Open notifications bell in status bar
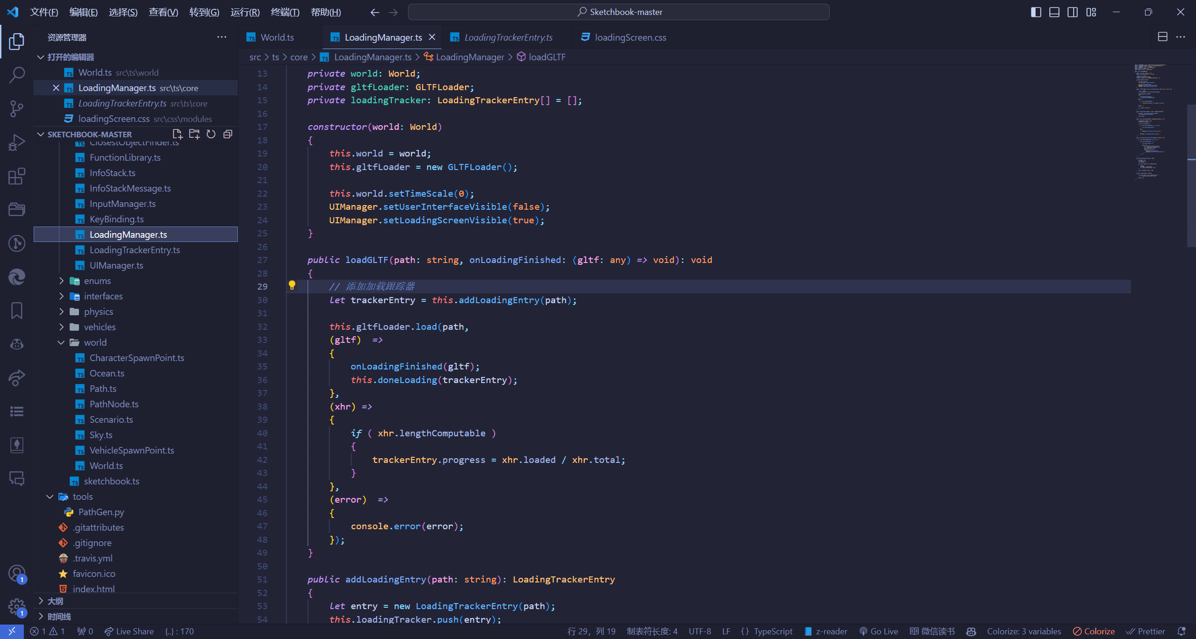The width and height of the screenshot is (1196, 639). 1182,631
